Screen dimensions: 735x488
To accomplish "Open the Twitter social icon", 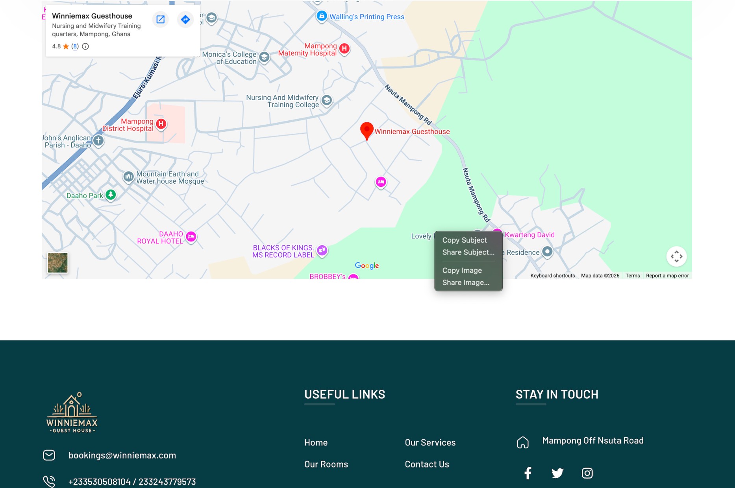I will tap(557, 473).
